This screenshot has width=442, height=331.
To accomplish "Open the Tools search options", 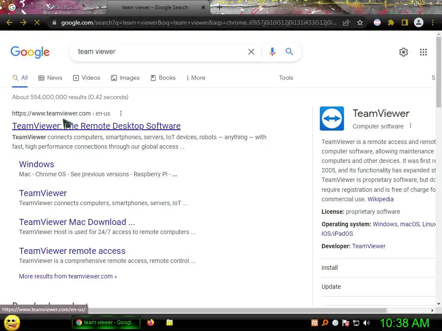I will point(286,78).
